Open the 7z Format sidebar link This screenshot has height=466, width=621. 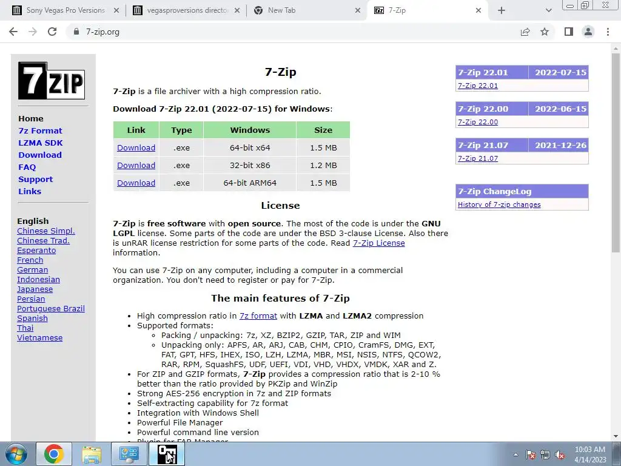41,131
